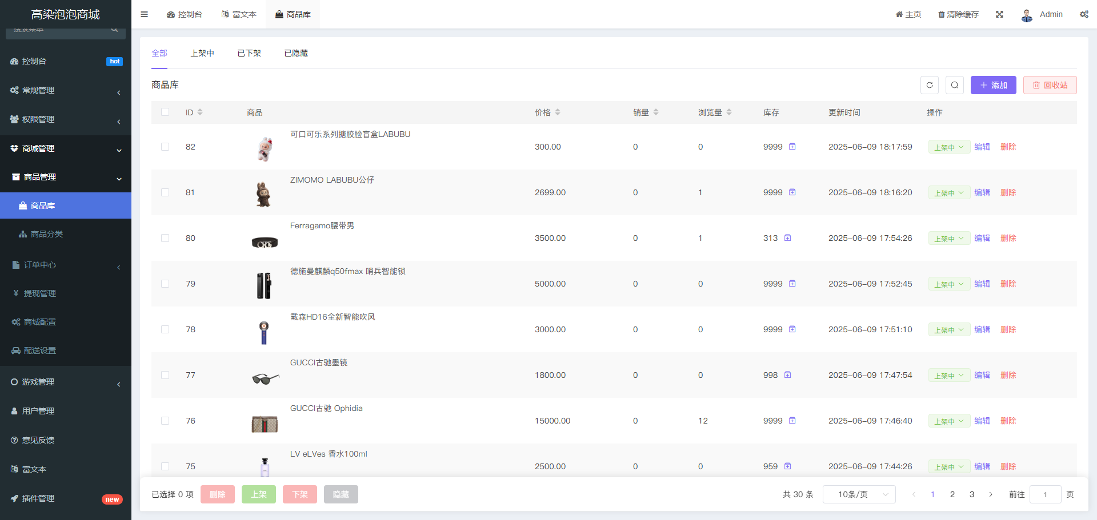Screen dimensions: 1097x520
Task: Edit stock icon for GUCCI sunglasses row
Action: (788, 375)
